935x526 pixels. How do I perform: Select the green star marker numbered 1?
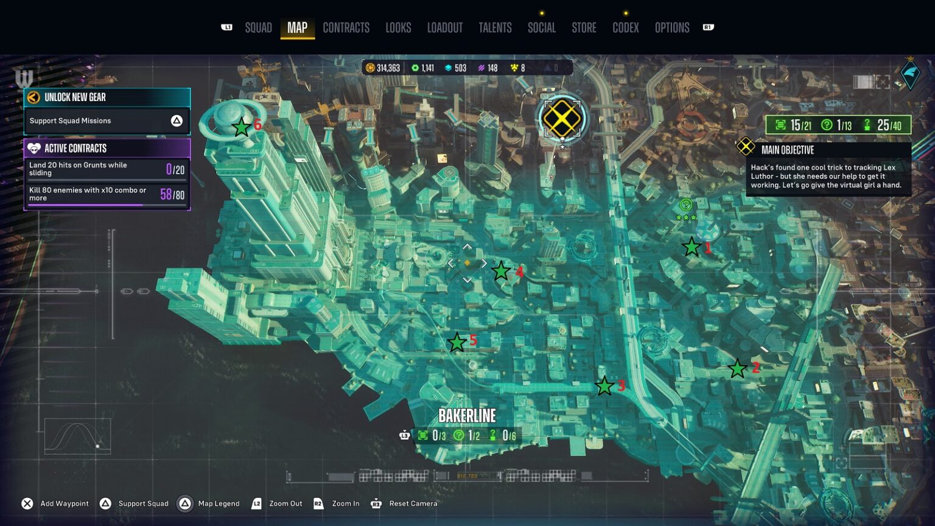[x=692, y=247]
